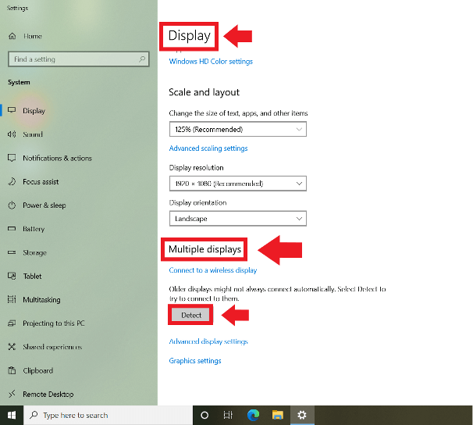Open File Explorer from taskbar
This screenshot has height=425, width=473.
tap(278, 416)
